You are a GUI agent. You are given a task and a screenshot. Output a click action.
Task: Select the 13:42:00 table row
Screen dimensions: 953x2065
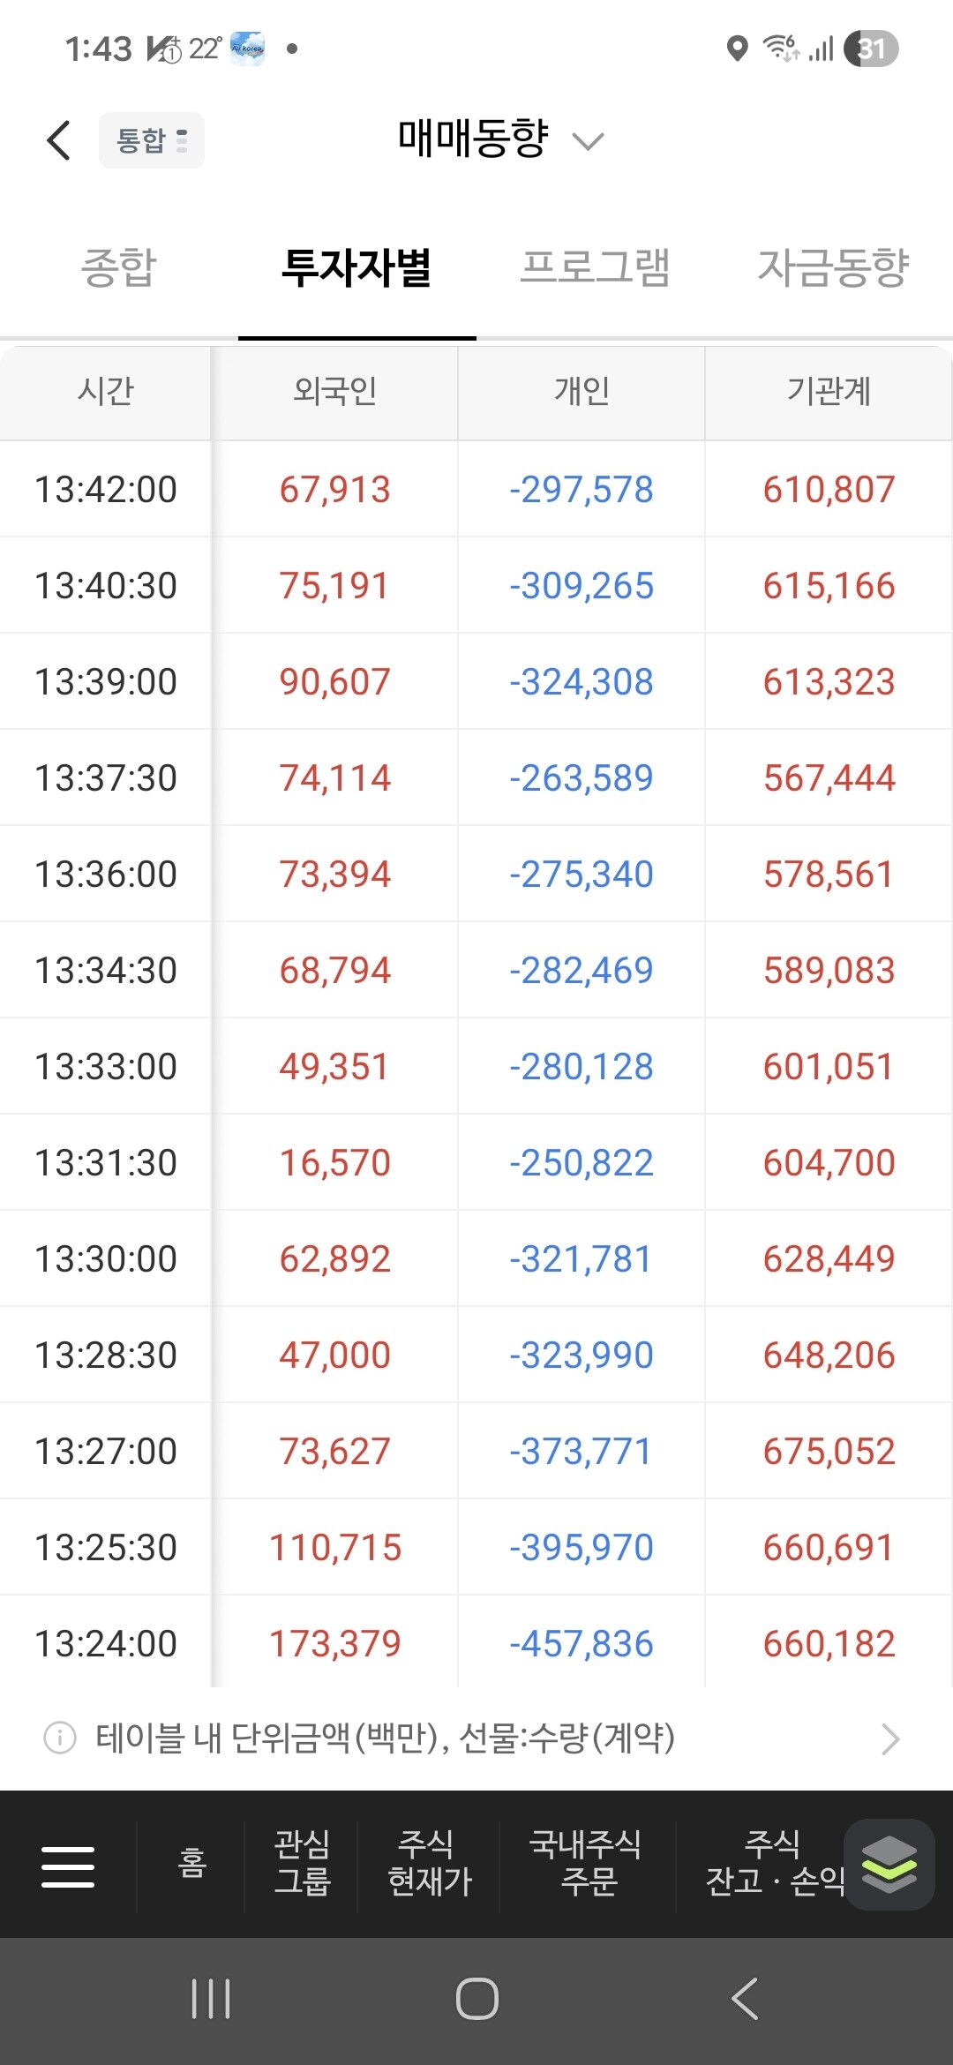(476, 489)
